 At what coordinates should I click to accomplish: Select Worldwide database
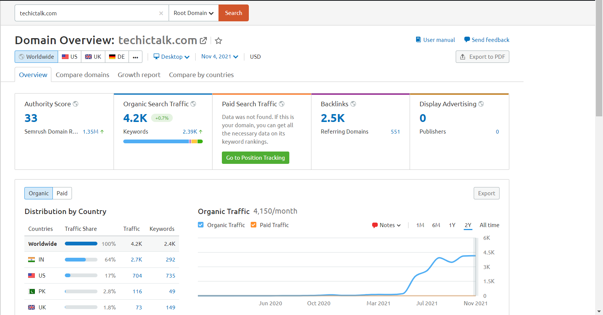click(36, 57)
